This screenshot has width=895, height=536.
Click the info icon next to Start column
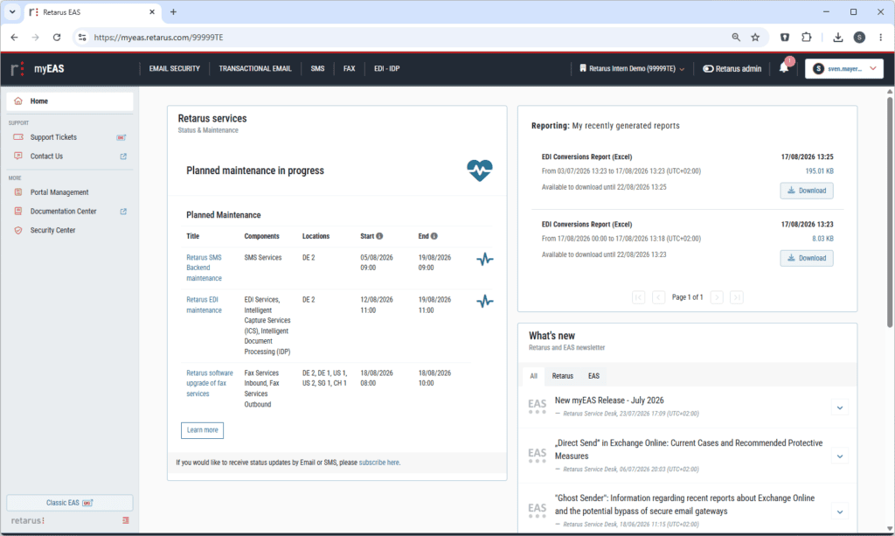(x=379, y=236)
